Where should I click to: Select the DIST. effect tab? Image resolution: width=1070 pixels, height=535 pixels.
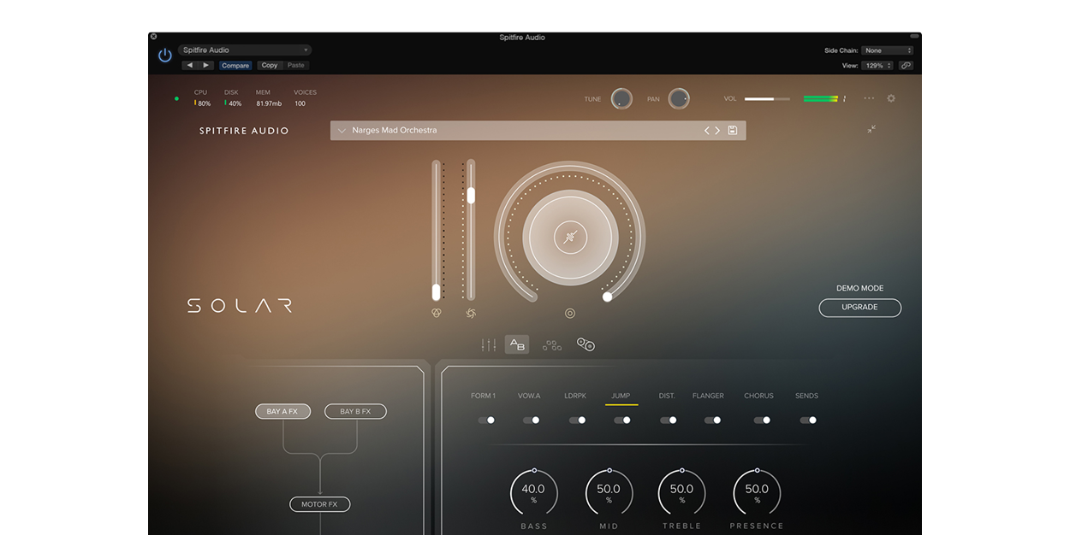667,396
